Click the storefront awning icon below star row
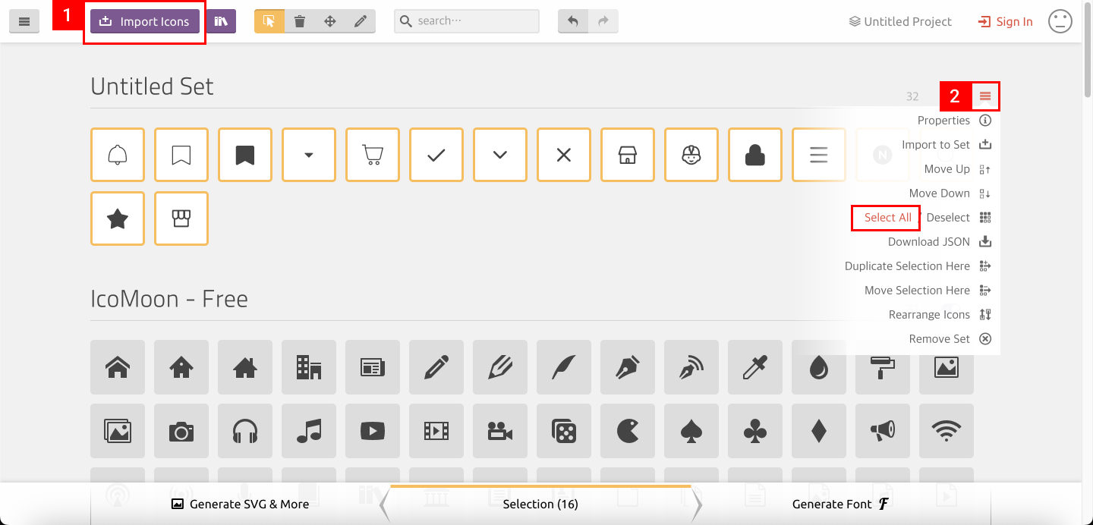 click(181, 218)
